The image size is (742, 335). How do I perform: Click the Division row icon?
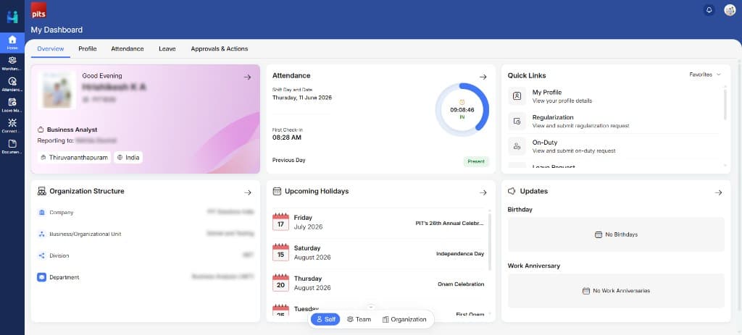41,255
